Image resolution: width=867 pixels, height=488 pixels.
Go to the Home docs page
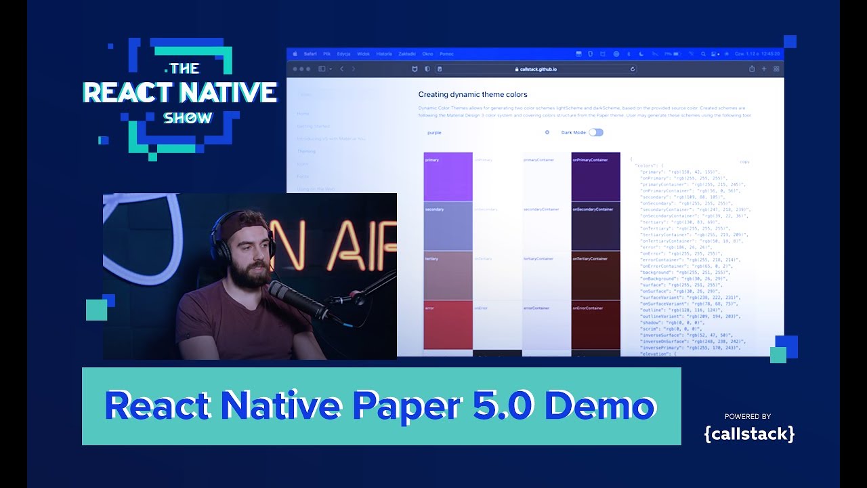(x=303, y=114)
